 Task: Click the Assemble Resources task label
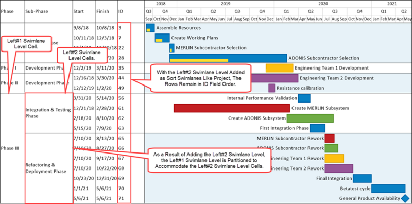[178, 28]
